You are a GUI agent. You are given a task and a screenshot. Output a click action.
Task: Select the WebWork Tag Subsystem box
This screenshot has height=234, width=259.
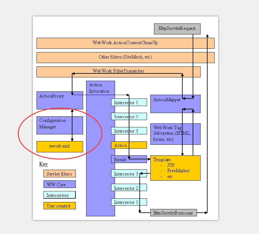175,134
